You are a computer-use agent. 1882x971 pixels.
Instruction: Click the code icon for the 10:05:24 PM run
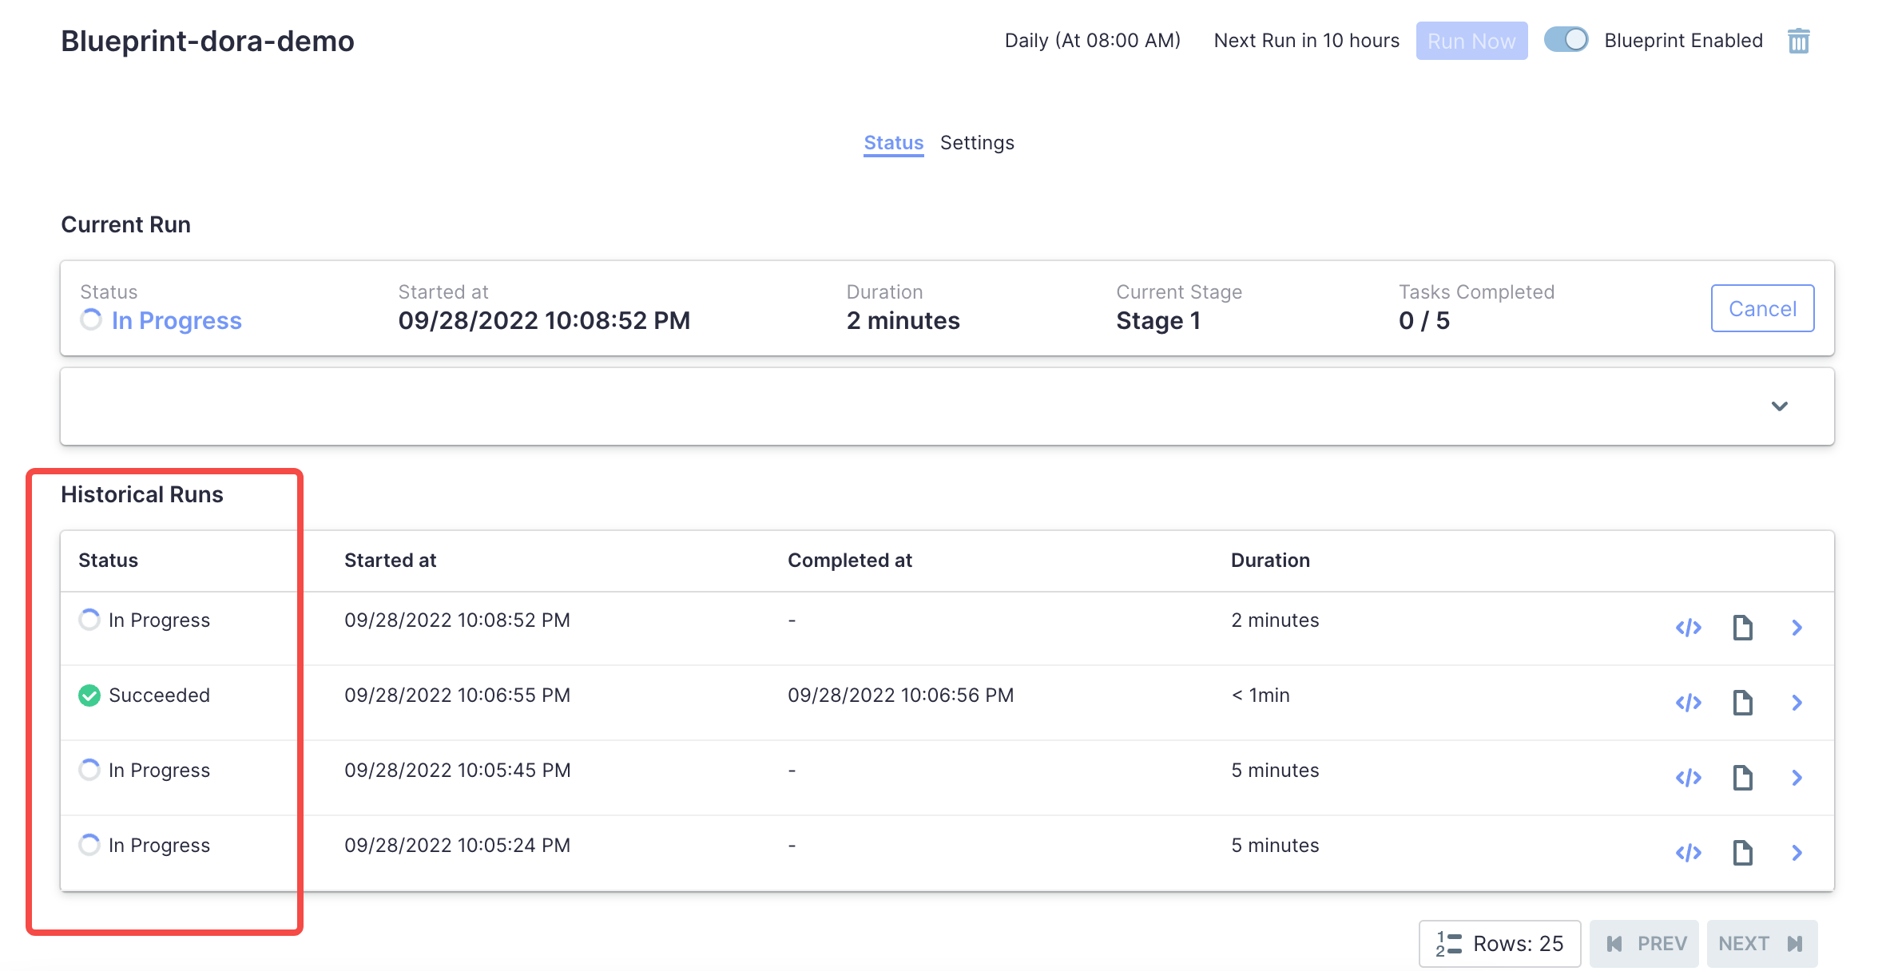(x=1688, y=853)
